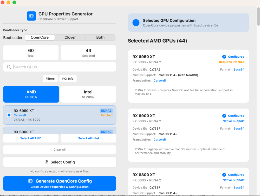Click Select All AMD
Image resolution: width=260 pixels, height=196 pixels.
coord(31,138)
